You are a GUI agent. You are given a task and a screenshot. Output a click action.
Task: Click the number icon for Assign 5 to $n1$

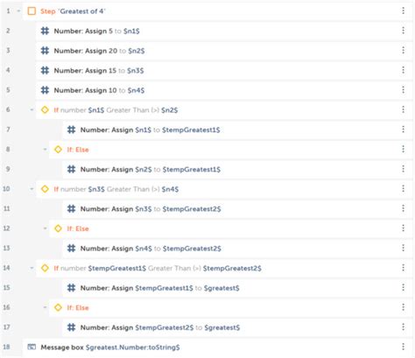pyautogui.click(x=45, y=31)
